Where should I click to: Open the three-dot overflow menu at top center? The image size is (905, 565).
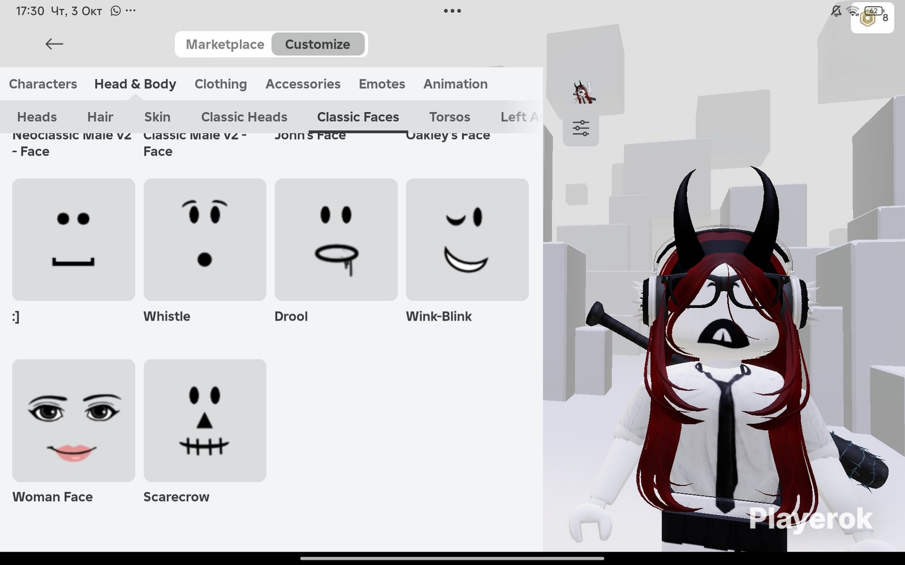[453, 11]
